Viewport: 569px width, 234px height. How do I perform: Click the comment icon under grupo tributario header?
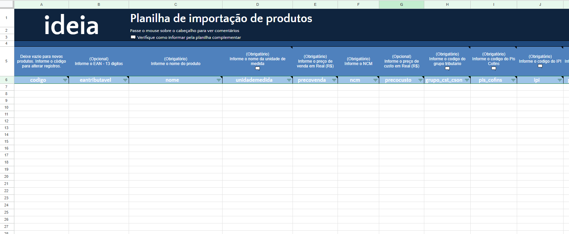pos(447,68)
